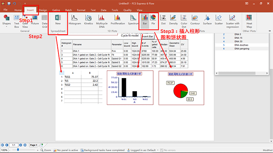This screenshot has height=153, width=273.
Task: Insert a Pie chart
Action: pyautogui.click(x=153, y=20)
